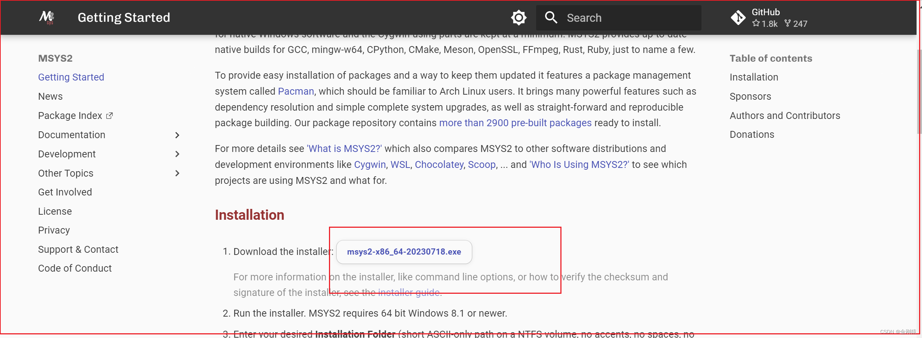This screenshot has width=922, height=338.
Task: Follow the Pacman link
Action: pos(296,91)
